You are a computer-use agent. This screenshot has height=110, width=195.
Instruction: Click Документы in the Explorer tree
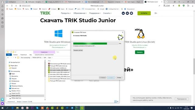click(15, 76)
